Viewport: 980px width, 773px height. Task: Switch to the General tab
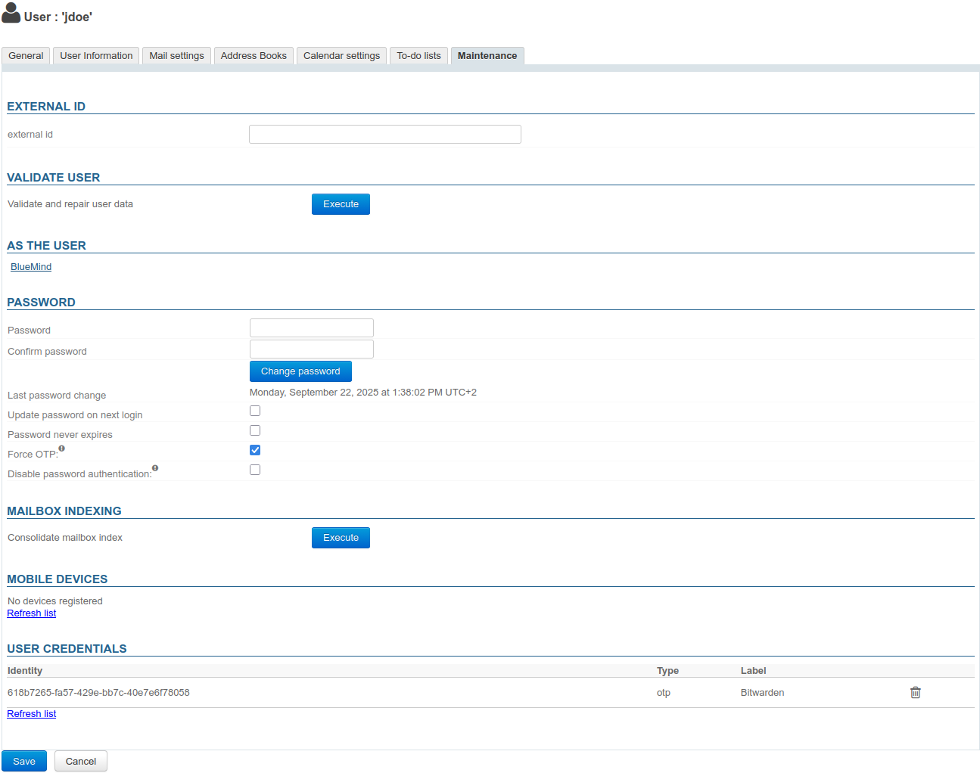pos(26,56)
